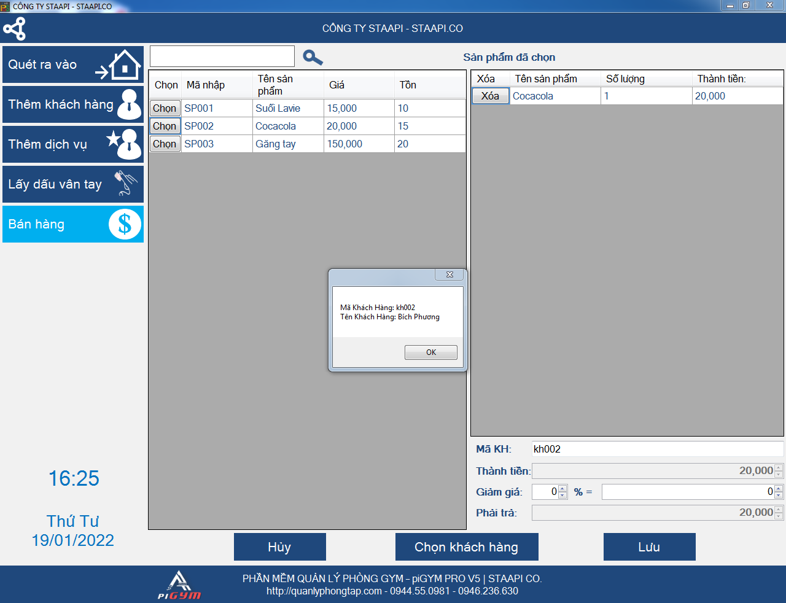Select Chọn for Găng tay row
786x603 pixels.
coord(165,144)
